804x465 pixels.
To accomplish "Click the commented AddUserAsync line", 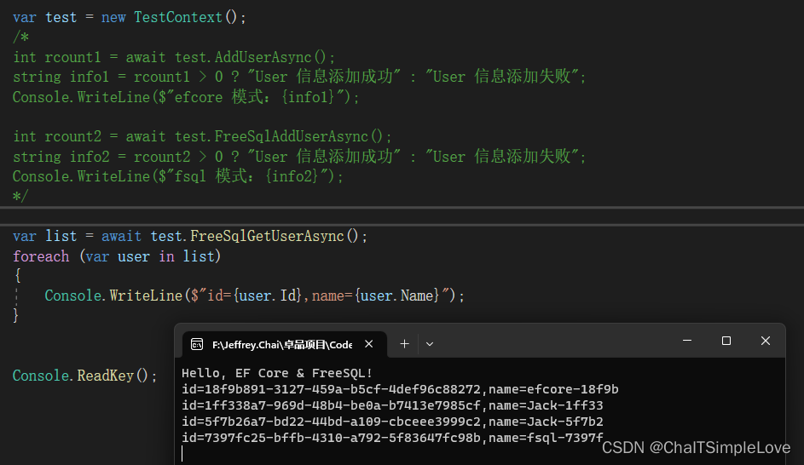I will (x=174, y=57).
